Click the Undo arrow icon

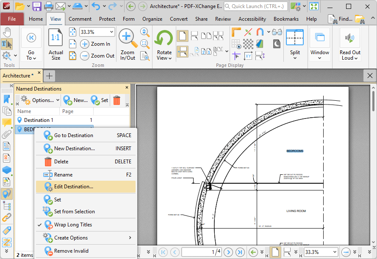click(96, 6)
